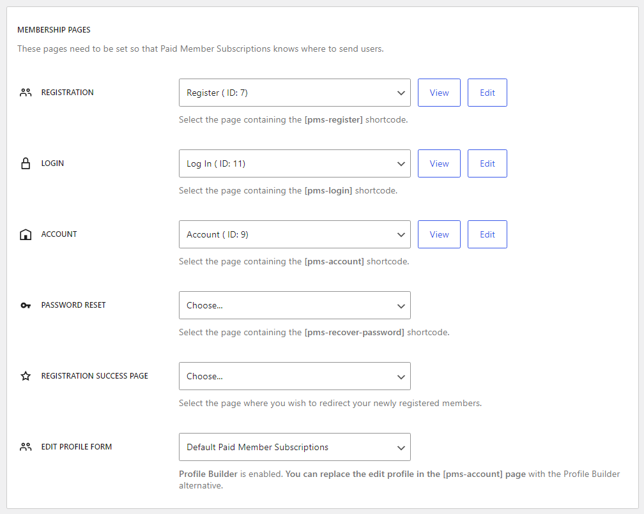
Task: Click the MEMBERSHIP PAGES heading
Action: tap(54, 30)
